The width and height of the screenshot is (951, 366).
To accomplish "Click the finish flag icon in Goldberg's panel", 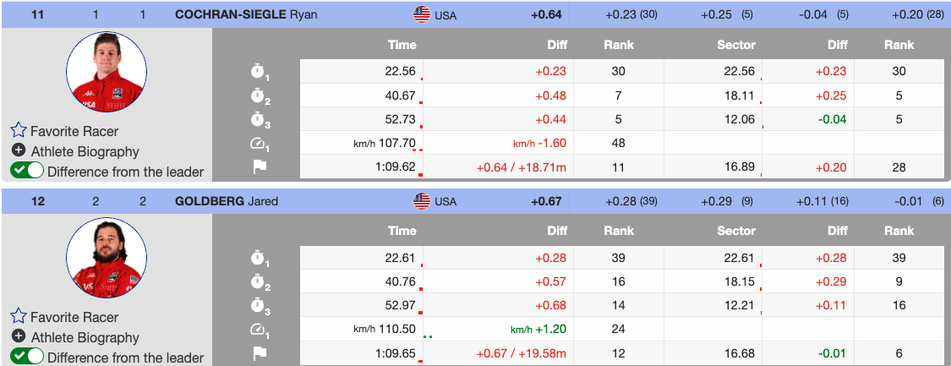I will (x=259, y=353).
